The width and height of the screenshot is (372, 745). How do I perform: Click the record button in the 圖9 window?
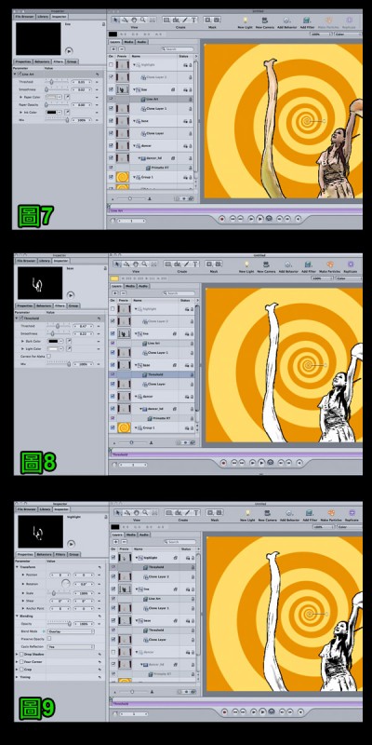tap(225, 711)
